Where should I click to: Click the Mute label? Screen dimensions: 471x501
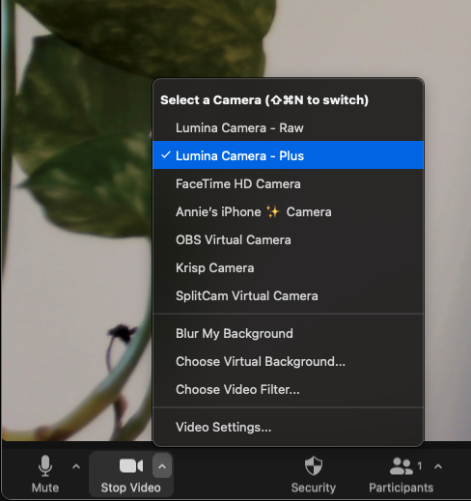(45, 487)
